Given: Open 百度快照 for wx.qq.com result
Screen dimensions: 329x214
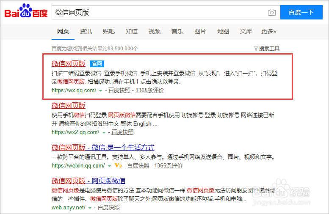Looking at the screenshot, I should pos(119,91).
